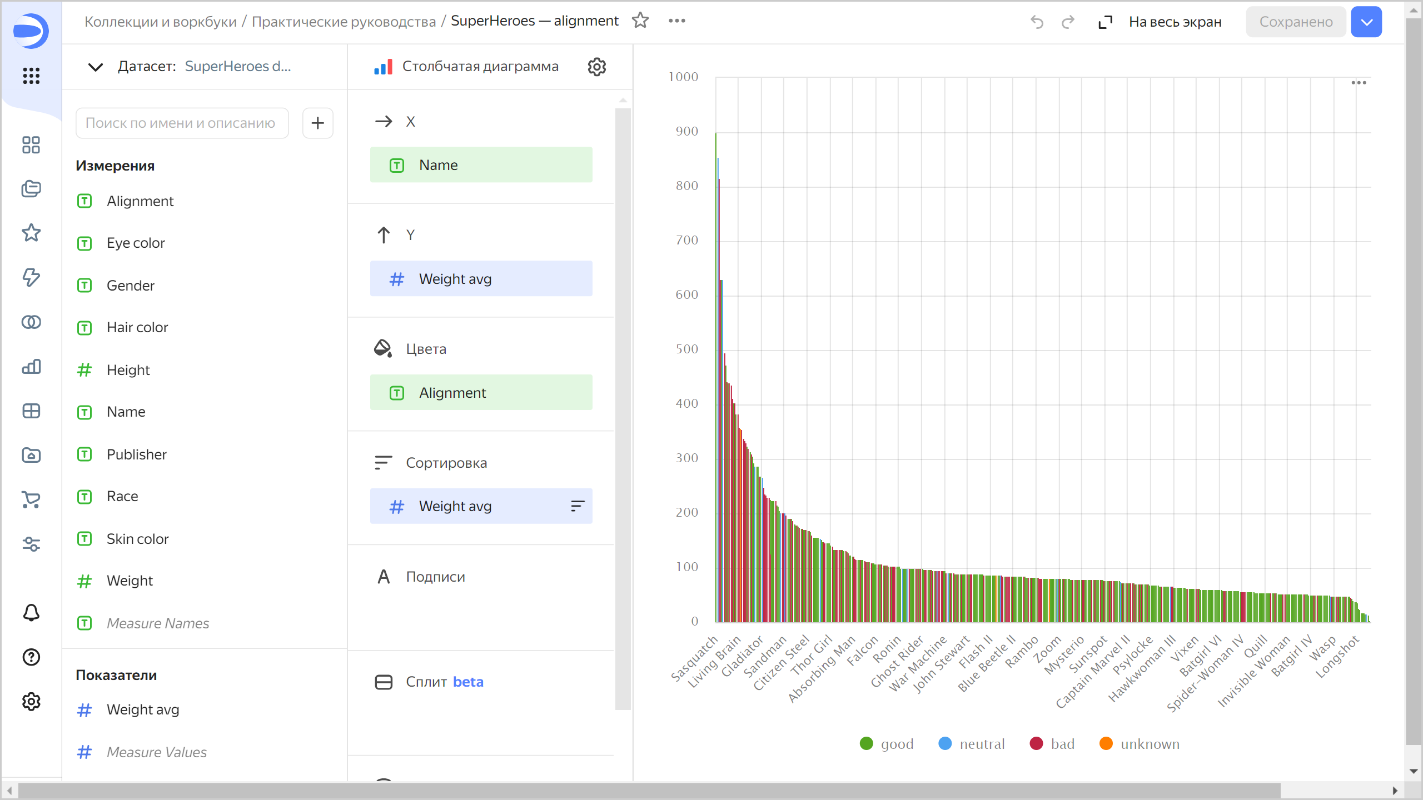The image size is (1423, 800).
Task: Open notifications bell icon
Action: tap(31, 613)
